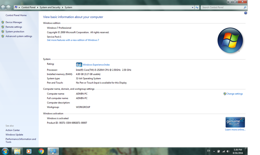Click the Windows Start orb
Image resolution: width=260 pixels, height=155 pixels.
pyautogui.click(x=5, y=151)
